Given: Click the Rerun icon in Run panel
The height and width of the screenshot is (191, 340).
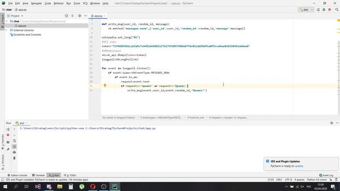Looking at the screenshot, I should point(8,129).
